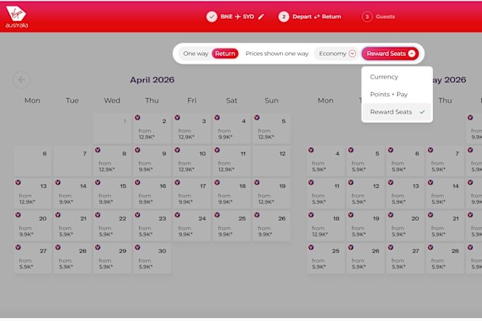482x321 pixels.
Task: Toggle the Reward Seats dropdown button
Action: (x=389, y=54)
